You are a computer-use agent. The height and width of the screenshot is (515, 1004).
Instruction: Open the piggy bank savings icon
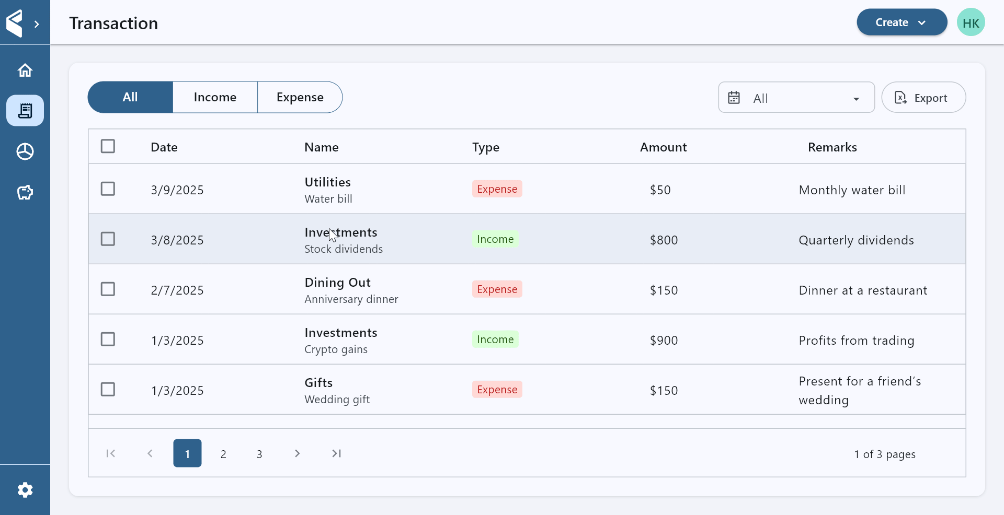(25, 193)
